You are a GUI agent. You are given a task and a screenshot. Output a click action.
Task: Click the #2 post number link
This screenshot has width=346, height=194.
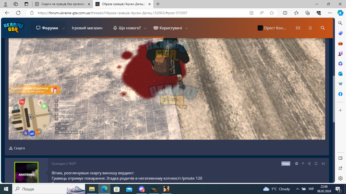pyautogui.click(x=323, y=164)
